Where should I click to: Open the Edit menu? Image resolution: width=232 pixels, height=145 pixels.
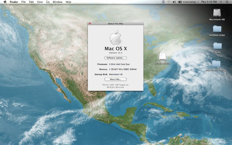point(31,2)
